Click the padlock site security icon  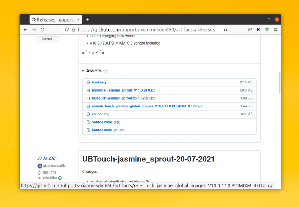click(73, 29)
